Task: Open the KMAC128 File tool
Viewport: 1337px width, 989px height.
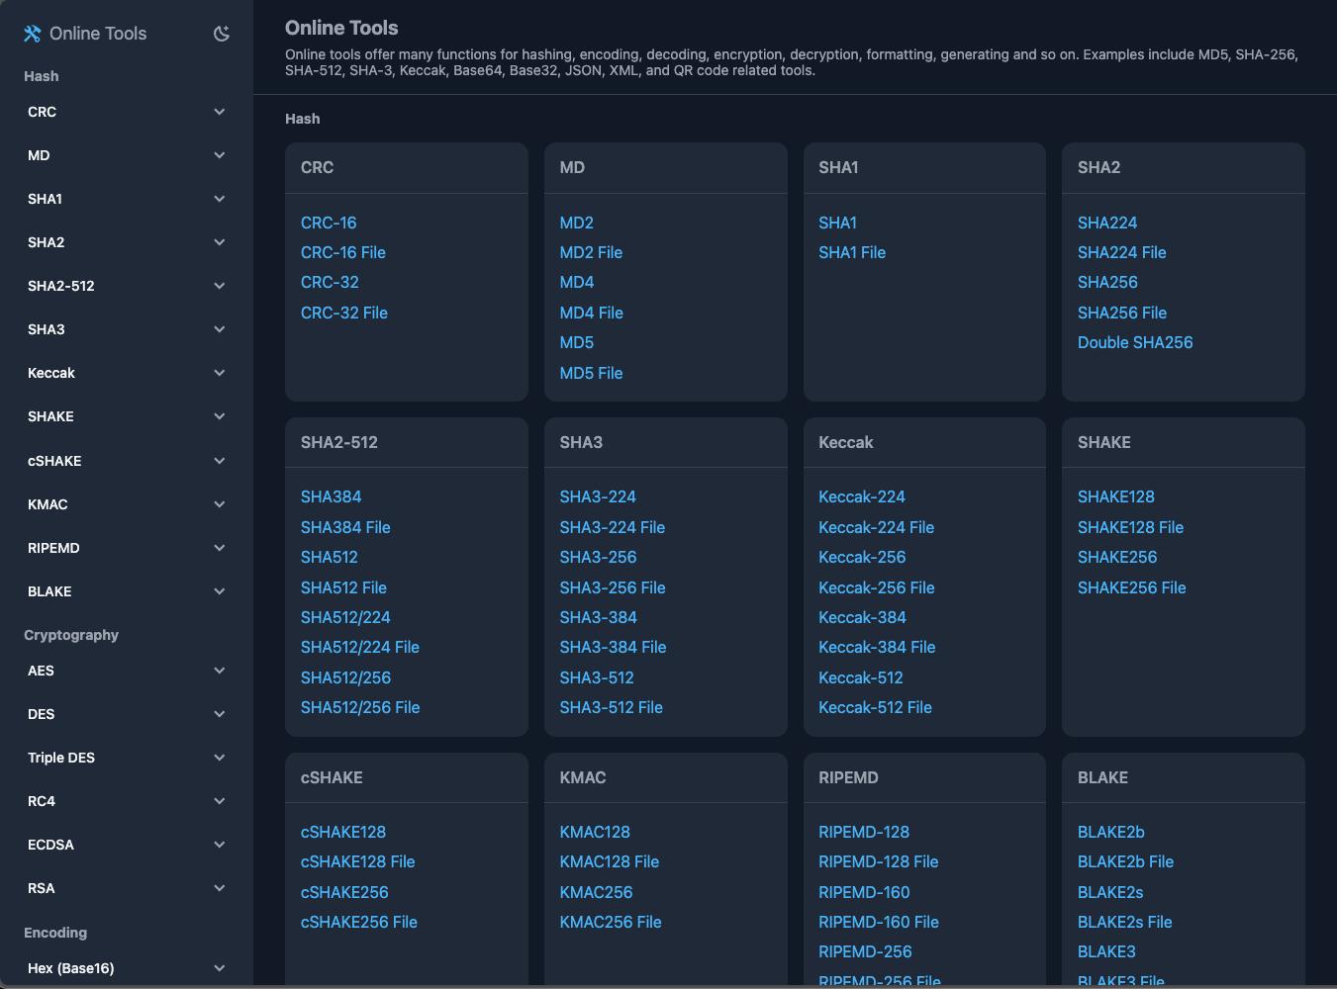Action: pos(610,861)
